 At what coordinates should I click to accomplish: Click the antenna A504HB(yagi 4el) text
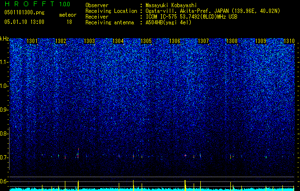point(168,22)
